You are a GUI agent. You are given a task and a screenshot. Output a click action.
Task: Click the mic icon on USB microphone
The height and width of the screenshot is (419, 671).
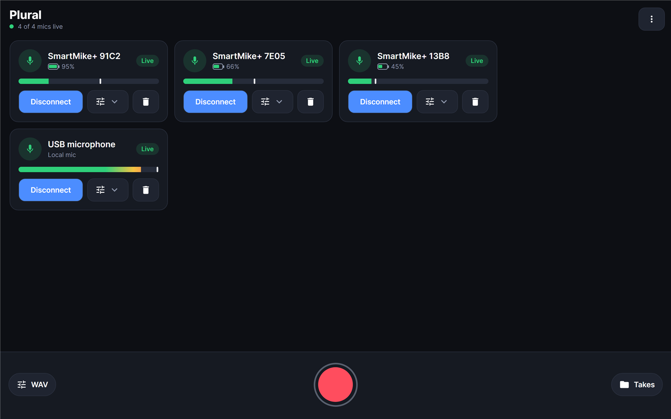coord(30,149)
